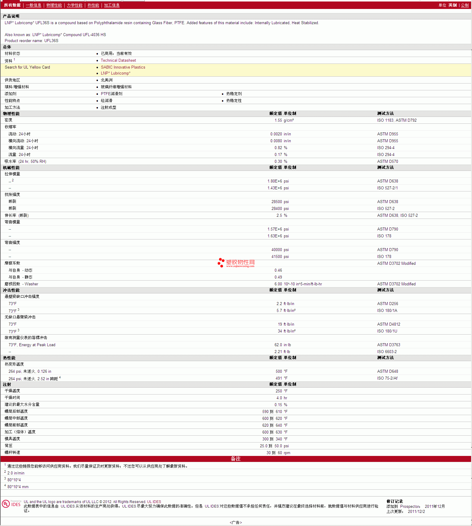Click the 机械性能 section header
472x526 pixels.
pos(11,168)
